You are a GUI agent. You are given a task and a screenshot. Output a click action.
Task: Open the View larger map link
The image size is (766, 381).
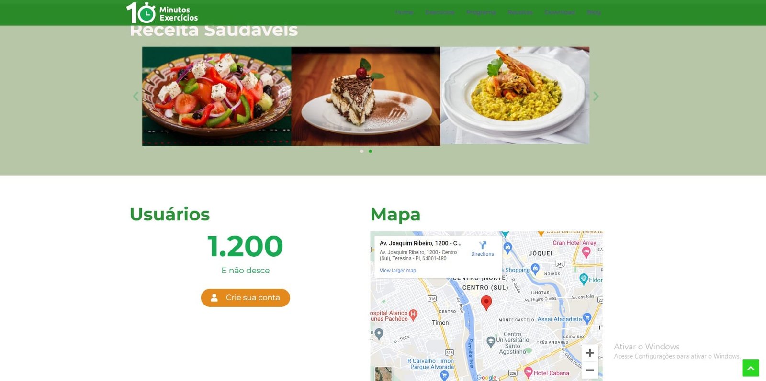point(398,271)
